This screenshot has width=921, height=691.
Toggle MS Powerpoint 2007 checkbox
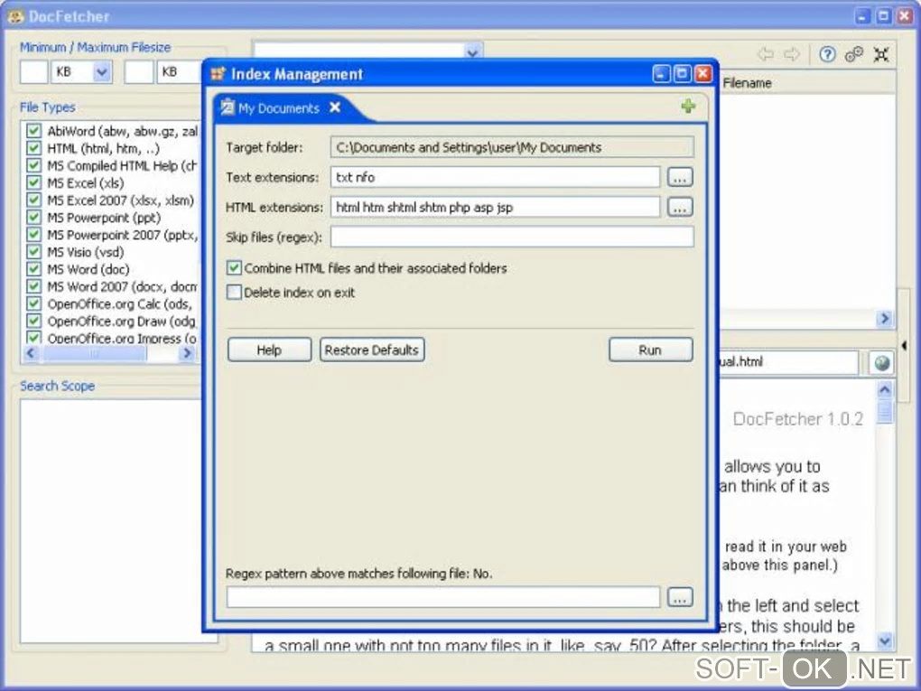34,235
